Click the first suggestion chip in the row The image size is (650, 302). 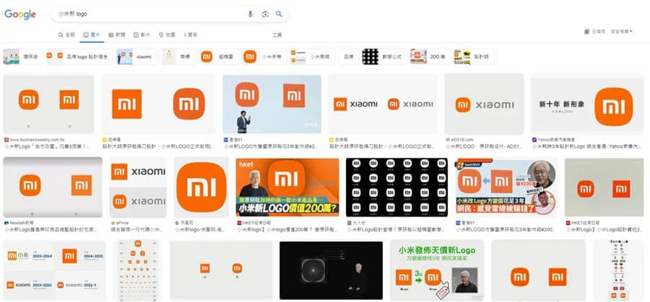[23, 57]
